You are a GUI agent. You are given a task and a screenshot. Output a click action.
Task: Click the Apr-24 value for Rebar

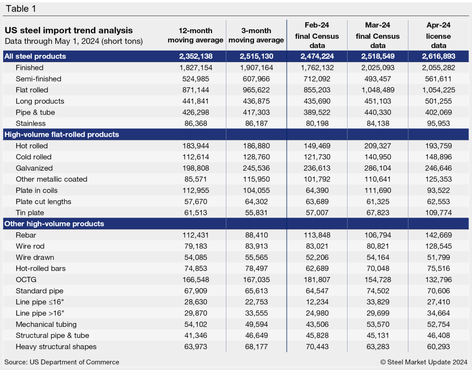pyautogui.click(x=438, y=235)
